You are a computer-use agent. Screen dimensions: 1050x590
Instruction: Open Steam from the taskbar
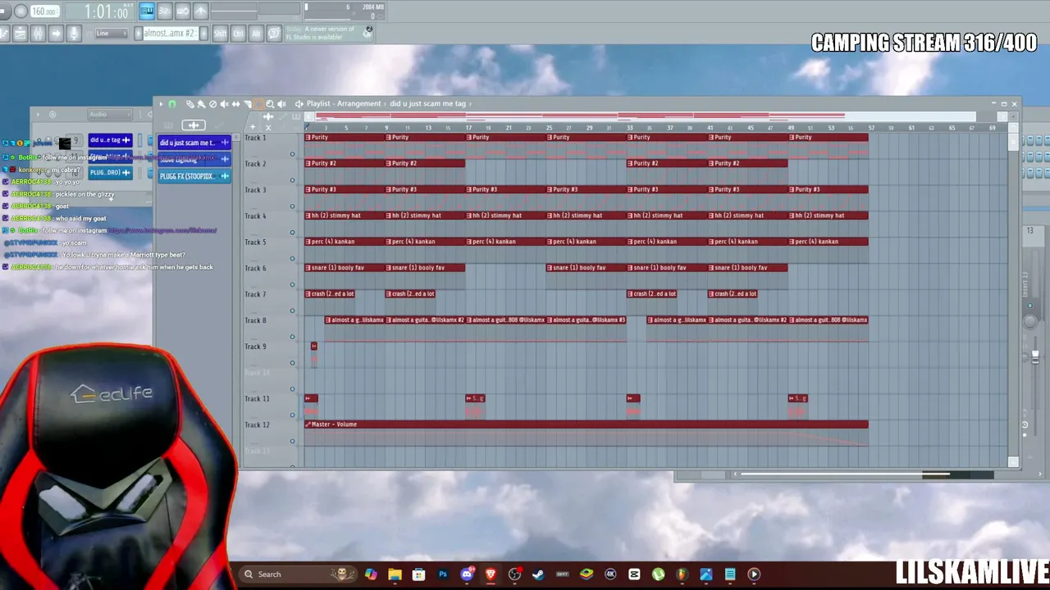point(538,574)
